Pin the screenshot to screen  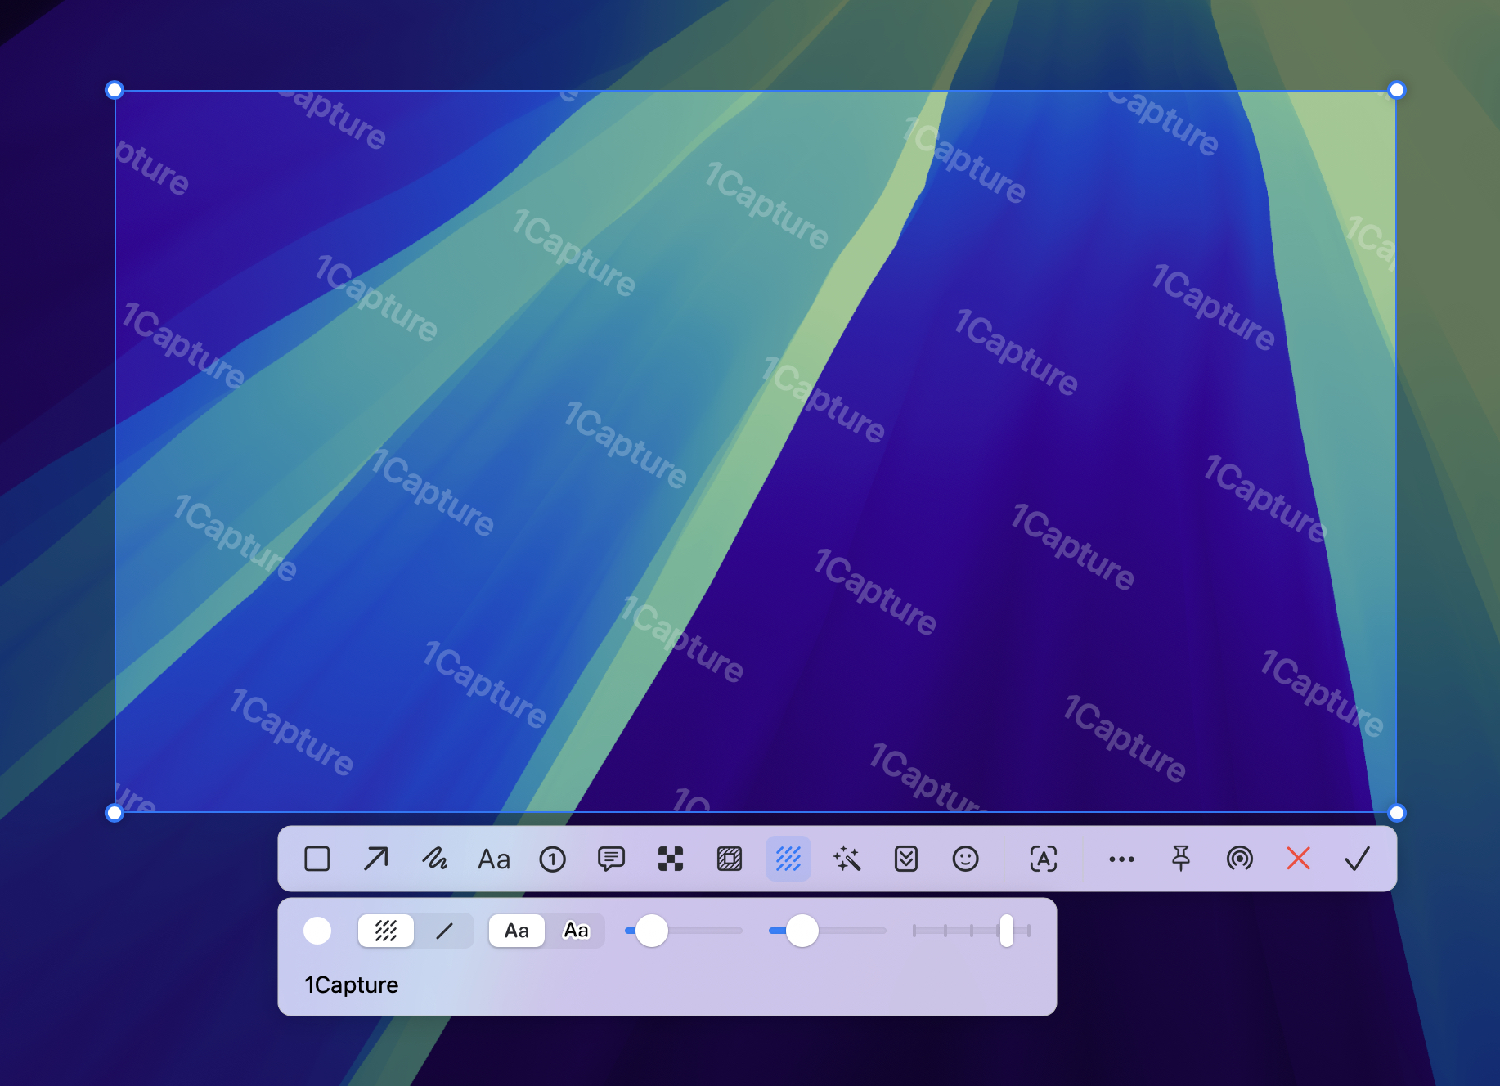point(1180,859)
